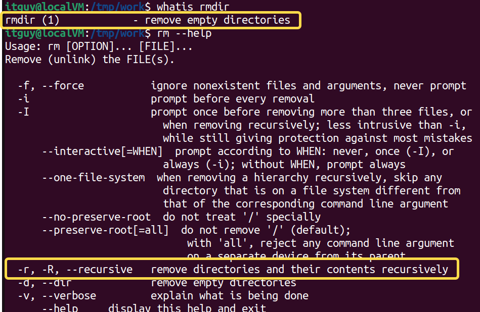Click the 'itguy@localVM' prompt on second command

tap(45, 33)
